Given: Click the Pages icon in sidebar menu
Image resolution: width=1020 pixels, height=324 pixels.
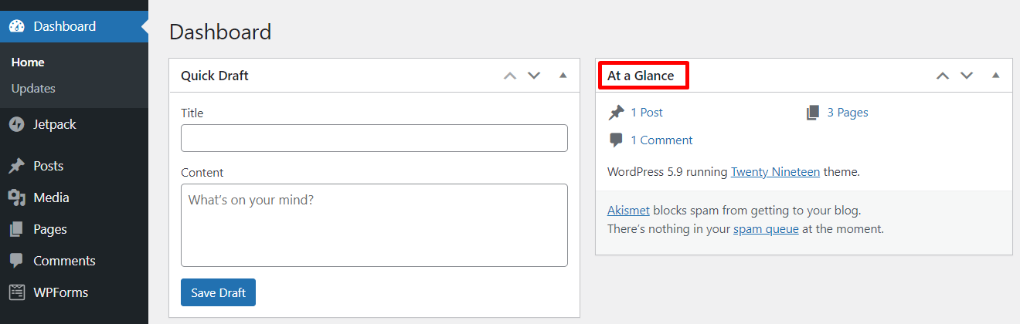Looking at the screenshot, I should [x=17, y=229].
